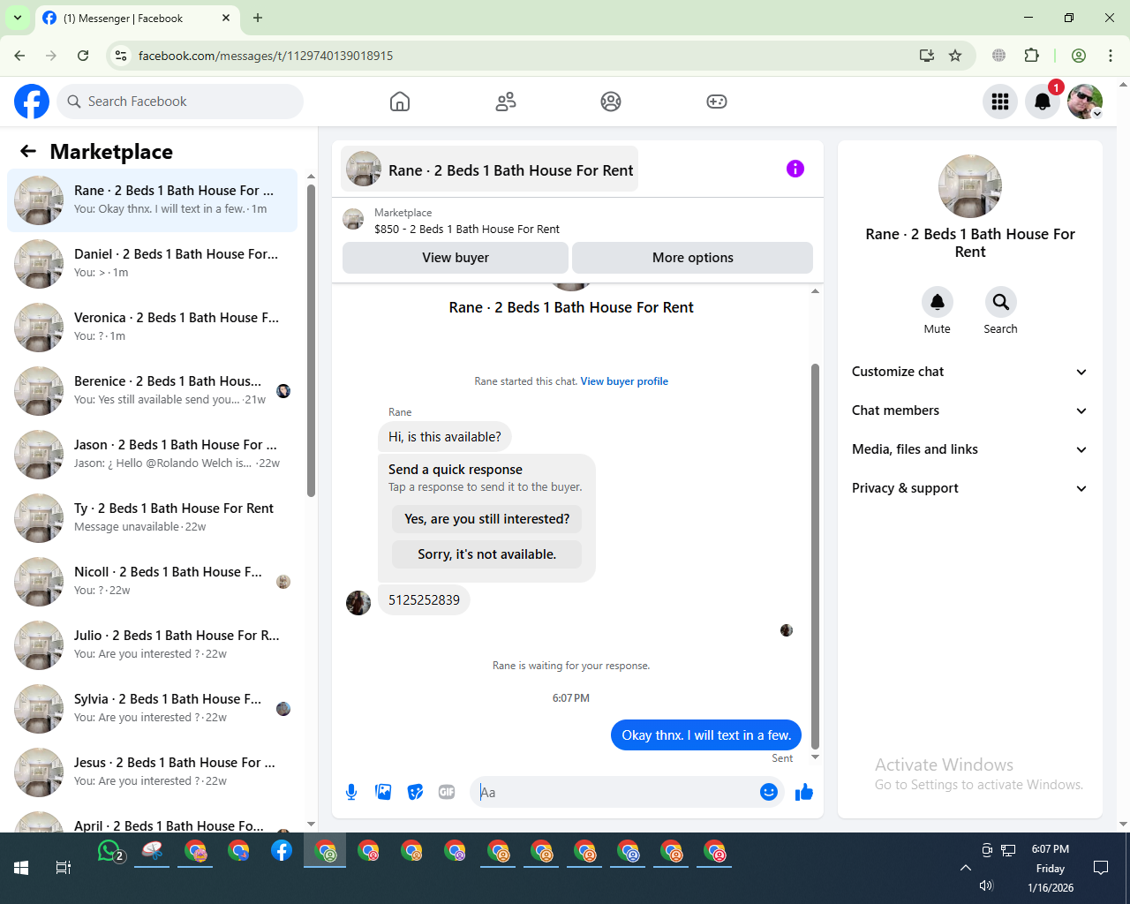The height and width of the screenshot is (904, 1130).
Task: Send quick reply 'Yes, are you still interested?'
Action: pos(486,519)
